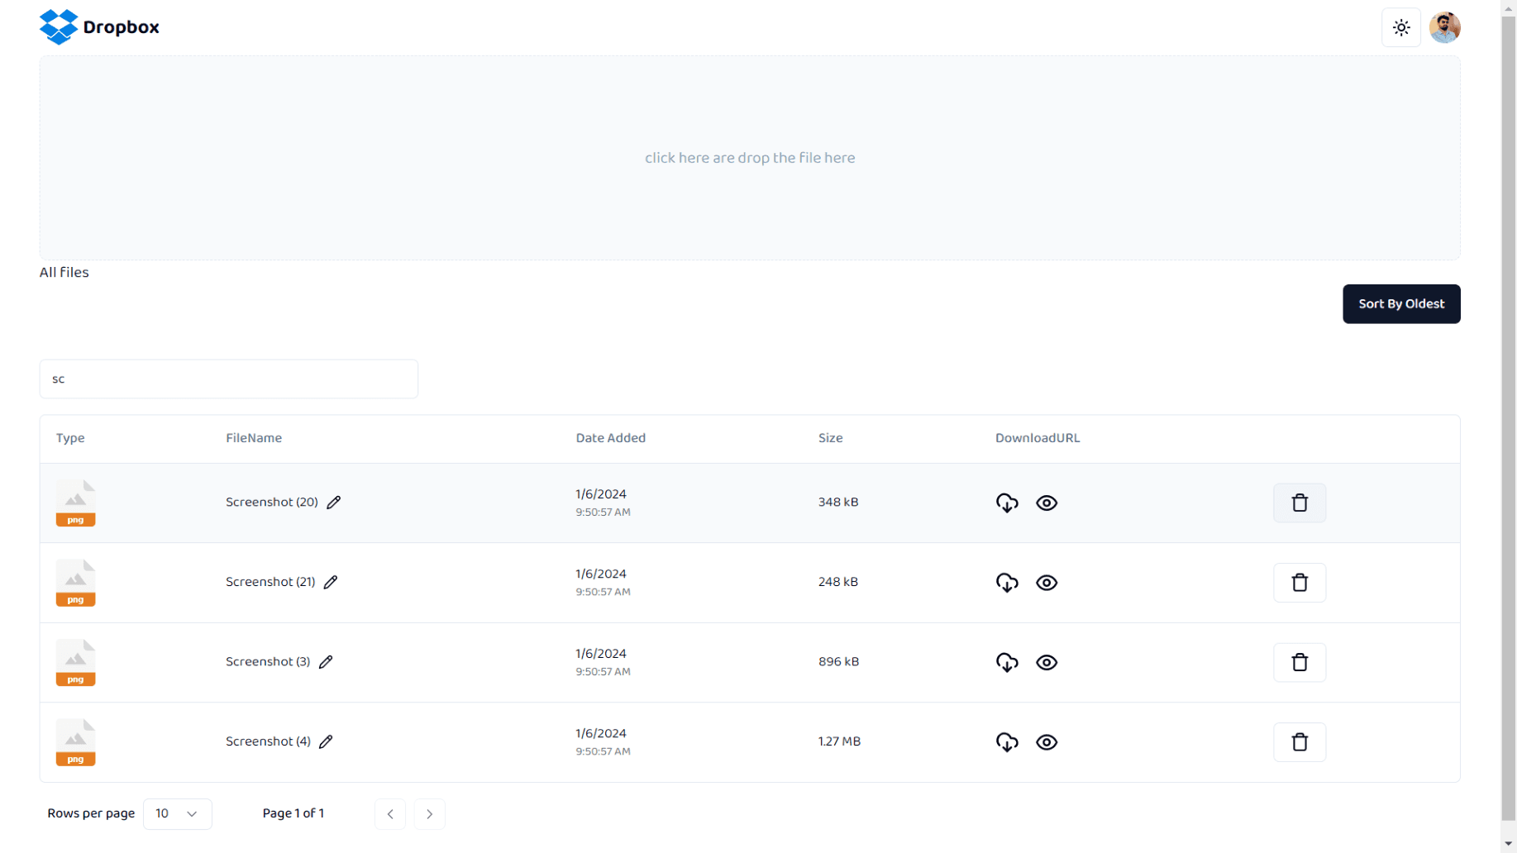Open the png thumbnail for Screenshot (20)
1517x853 pixels.
(75, 502)
